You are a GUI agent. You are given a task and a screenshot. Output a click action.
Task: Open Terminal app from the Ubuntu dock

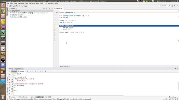[x=3, y=44]
